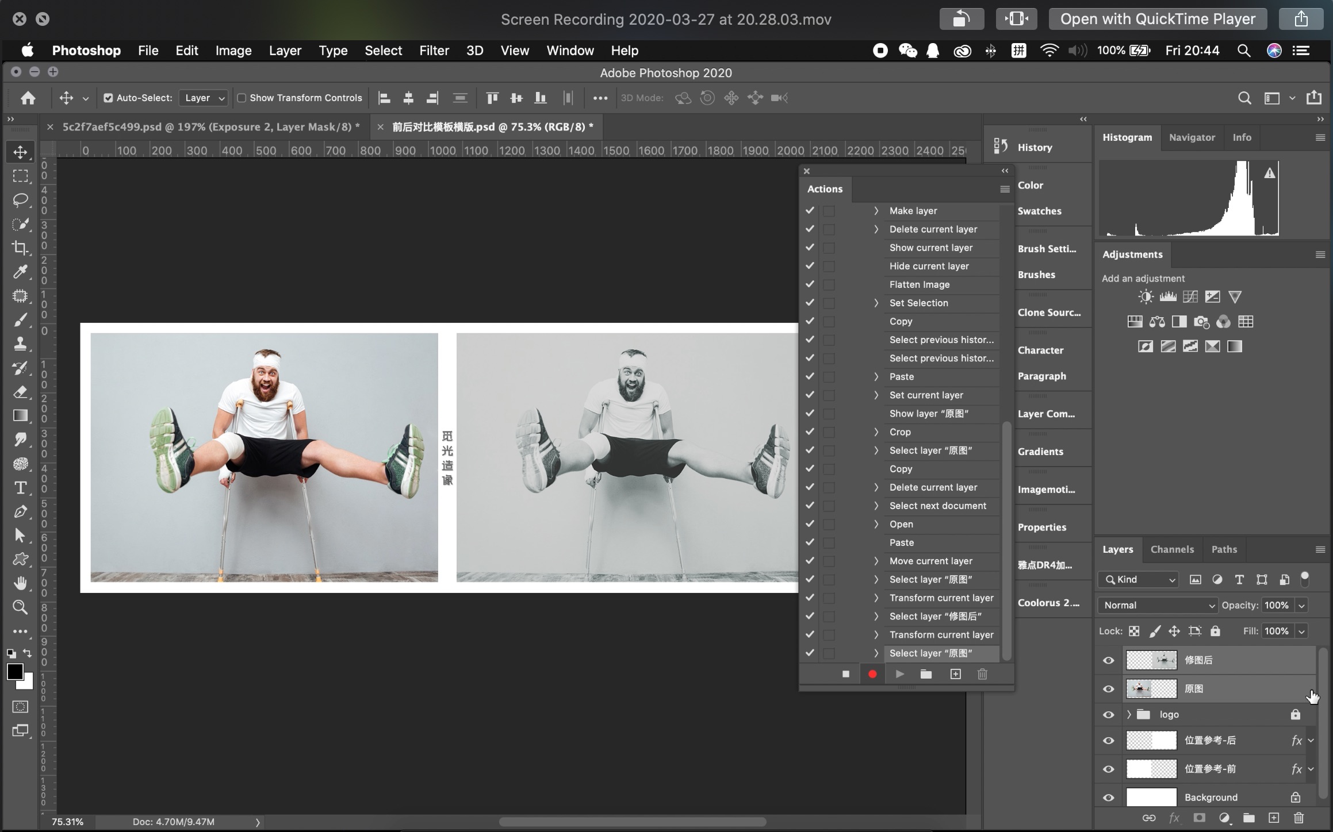Image resolution: width=1333 pixels, height=832 pixels.
Task: Open the Filter menu
Action: tap(434, 51)
